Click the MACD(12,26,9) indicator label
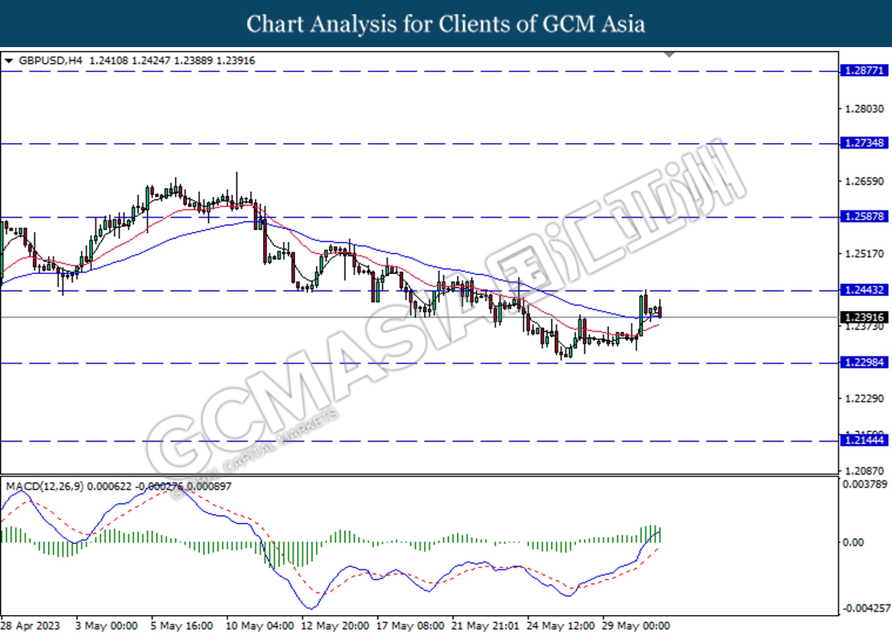892x637 pixels. (45, 486)
